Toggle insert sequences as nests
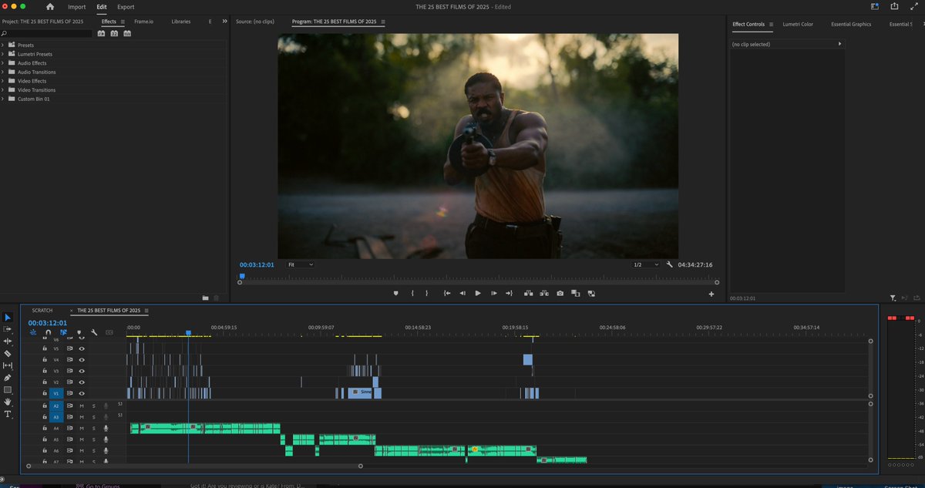 (x=33, y=332)
